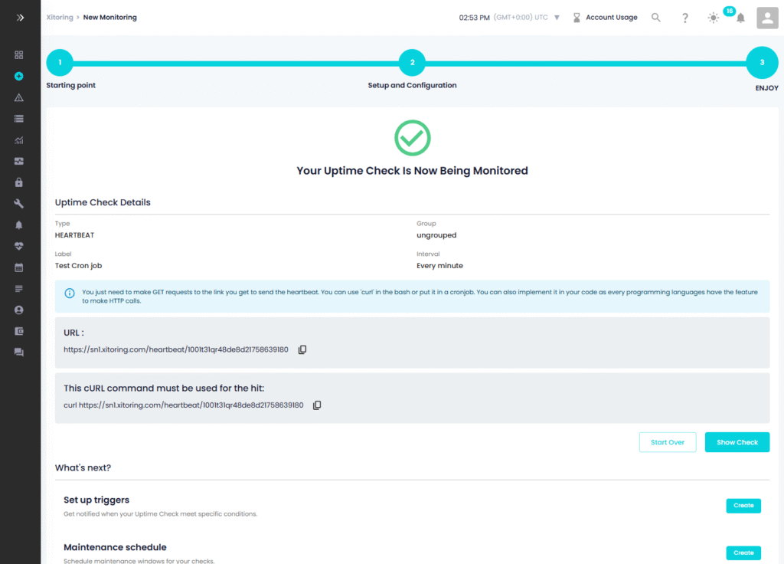Open the dashboard grid icon in sidebar
This screenshot has width=784, height=564.
[x=19, y=55]
